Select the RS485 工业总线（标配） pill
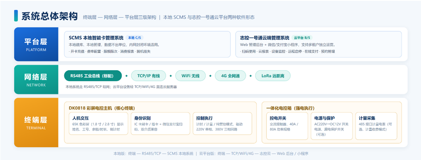Viewport: 421px width, 160px height. tap(93, 76)
